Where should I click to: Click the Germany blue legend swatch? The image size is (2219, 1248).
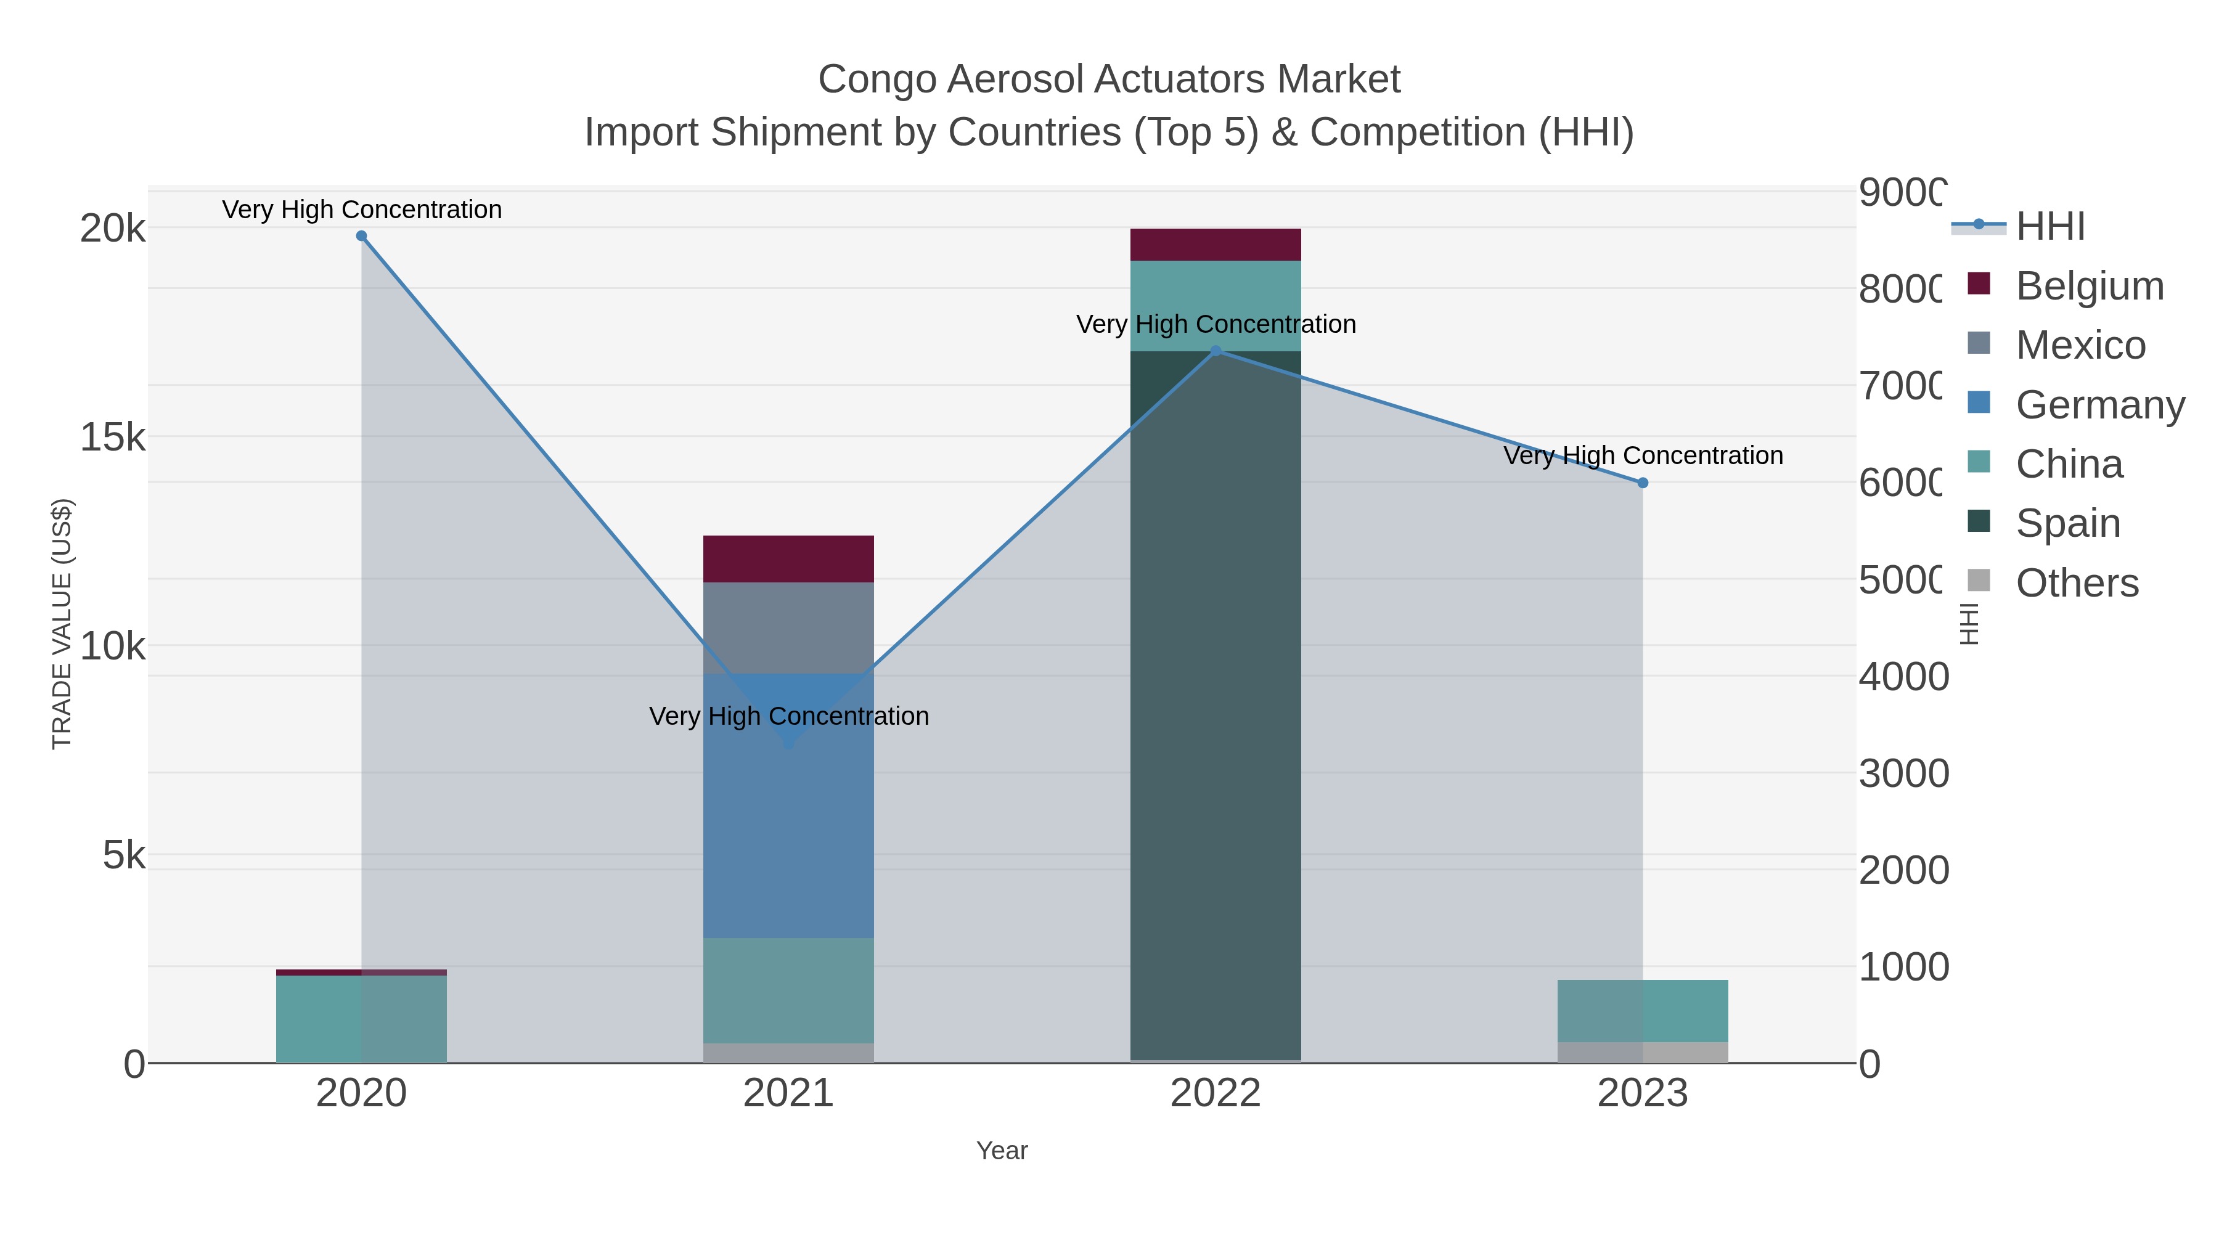point(1979,402)
